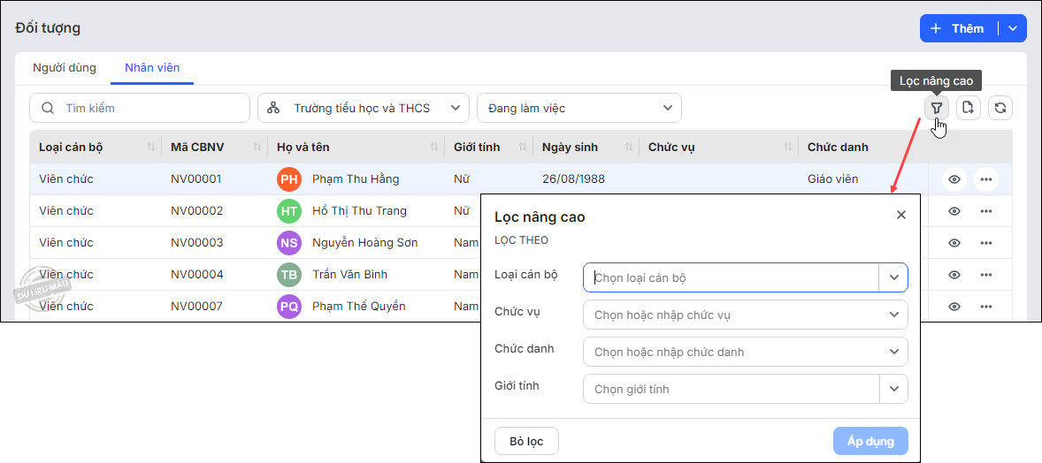Click the export file icon
This screenshot has width=1042, height=463.
(968, 109)
